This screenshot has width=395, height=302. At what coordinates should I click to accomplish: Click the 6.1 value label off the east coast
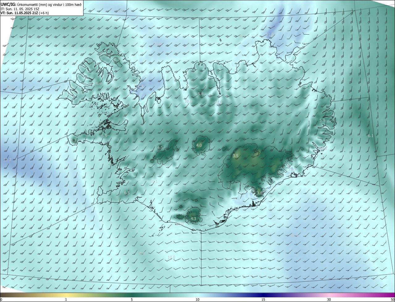tap(371, 136)
